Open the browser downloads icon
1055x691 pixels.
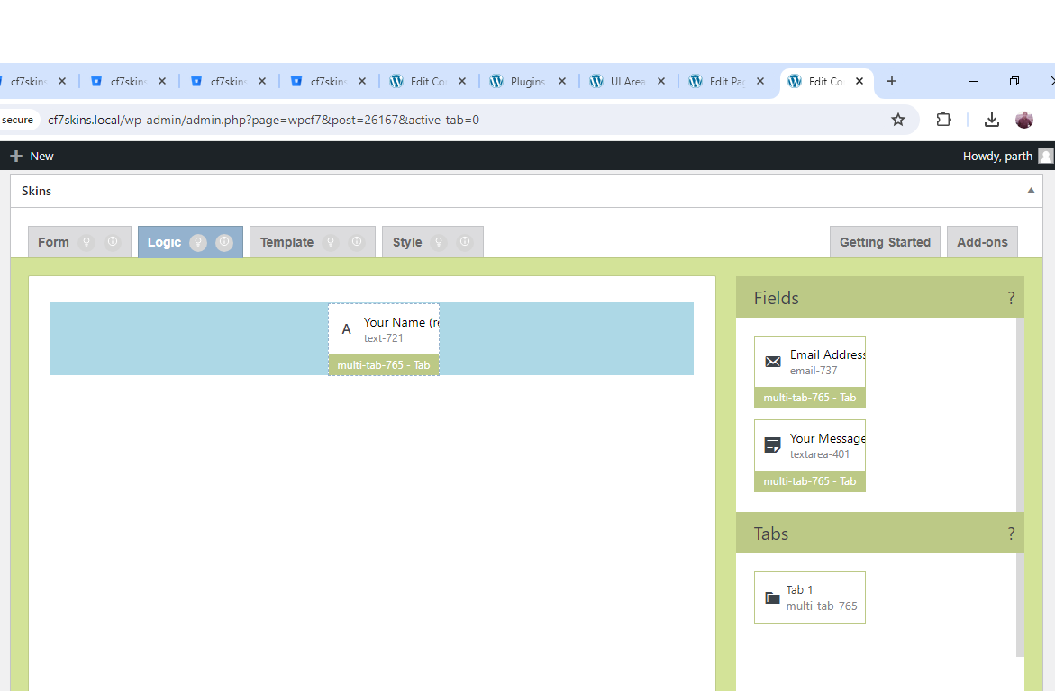coord(991,120)
